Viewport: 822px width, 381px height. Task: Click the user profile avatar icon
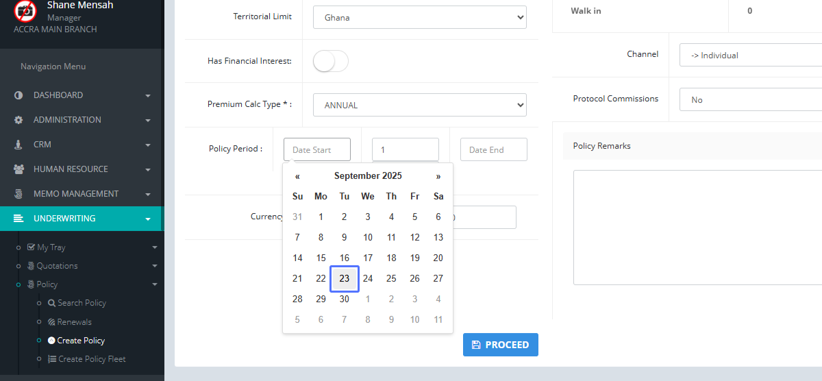tap(25, 10)
